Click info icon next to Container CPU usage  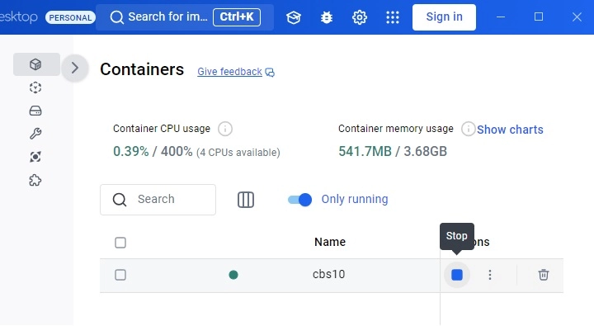[x=225, y=129]
